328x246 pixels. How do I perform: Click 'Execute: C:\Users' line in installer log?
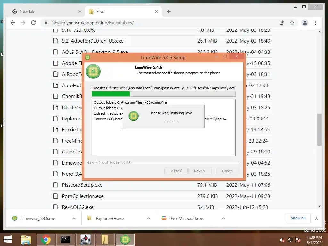point(108,119)
